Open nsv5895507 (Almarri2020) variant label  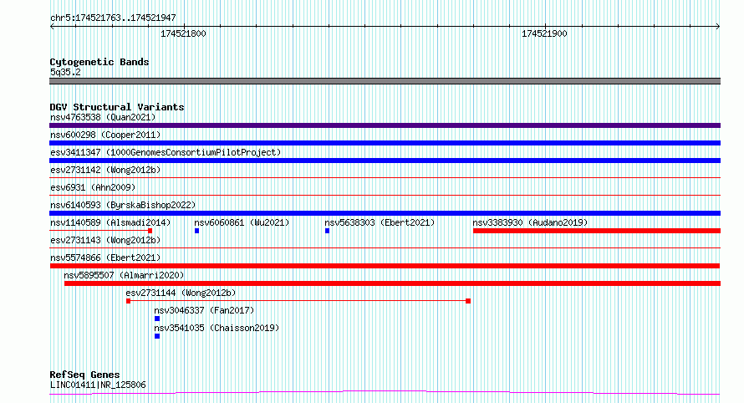124,275
